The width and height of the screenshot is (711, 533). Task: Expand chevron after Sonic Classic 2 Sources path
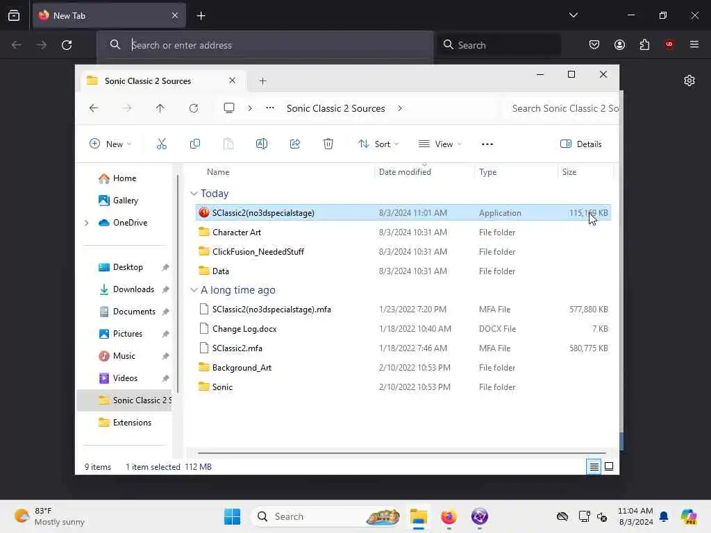pos(399,108)
